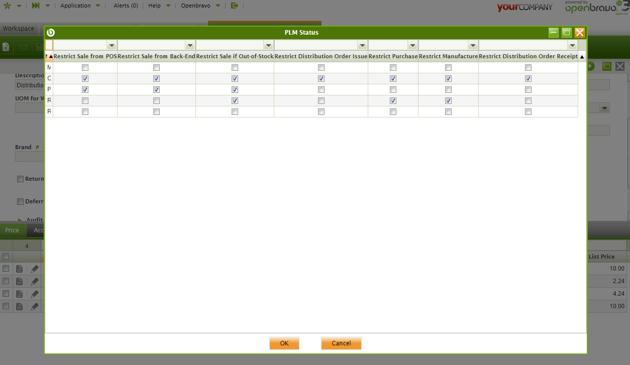Expand the Restrict Distribution Order Issue filter dropdown
The width and height of the screenshot is (630, 365).
362,46
